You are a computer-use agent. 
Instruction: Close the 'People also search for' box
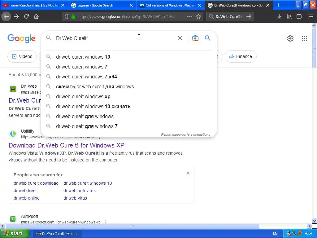188,173
